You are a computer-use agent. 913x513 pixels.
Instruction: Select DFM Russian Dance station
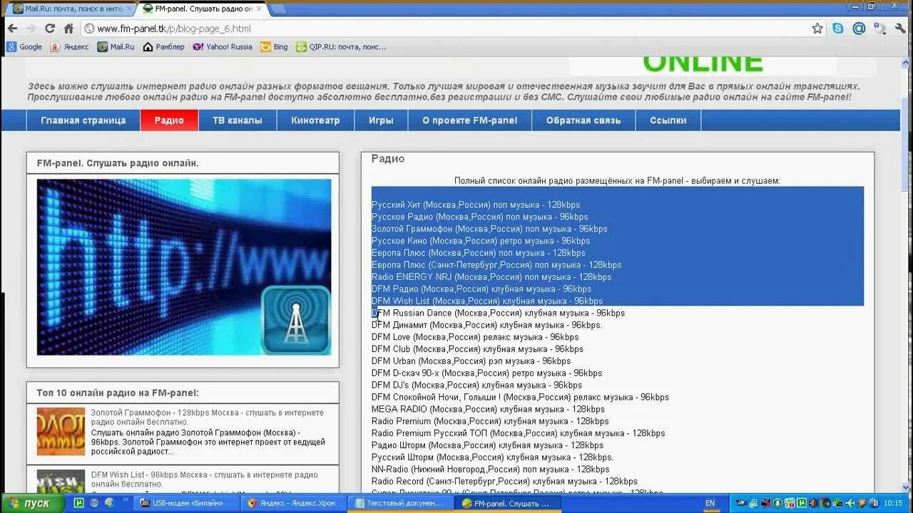(x=498, y=313)
